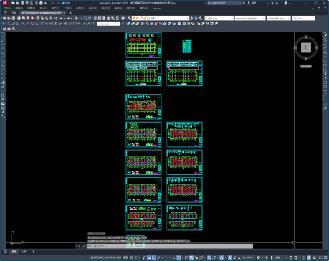Select the Angular Dimension tool
Image resolution: width=329 pixels, height=261 pixels.
tap(37, 24)
